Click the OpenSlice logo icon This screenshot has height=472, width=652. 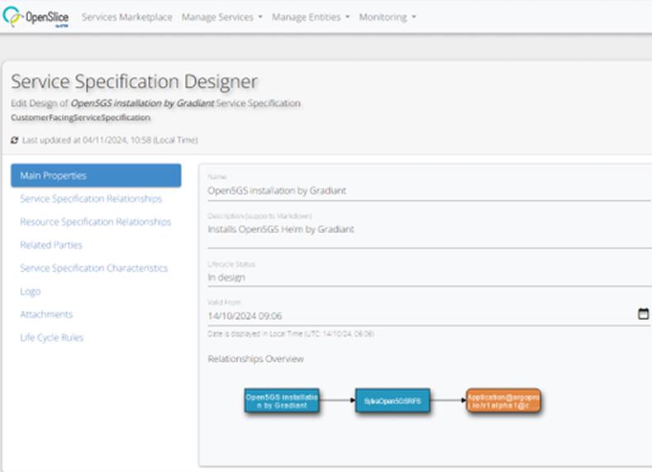(x=14, y=17)
